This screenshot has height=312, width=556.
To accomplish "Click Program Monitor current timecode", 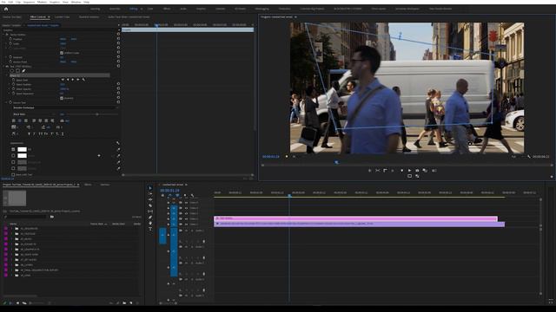I will pyautogui.click(x=270, y=156).
